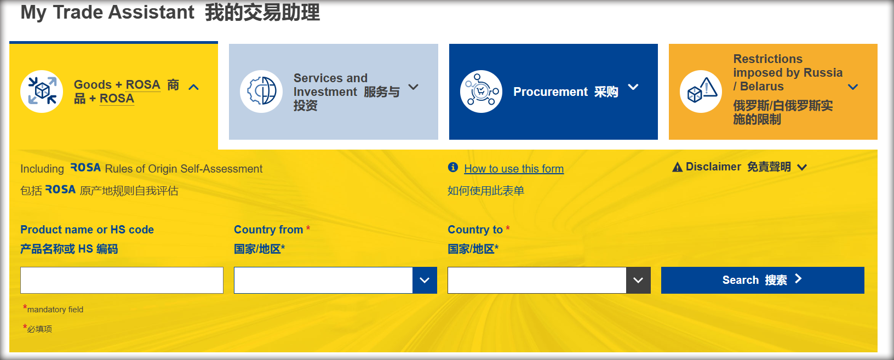
Task: Expand the Services and Investment chevron
Action: pos(414,87)
